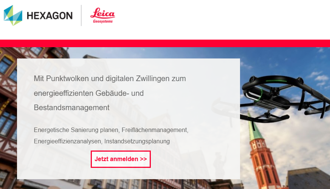Image resolution: width=330 pixels, height=189 pixels.
Task: Click the solid red banner bar
Action: click(165, 43)
